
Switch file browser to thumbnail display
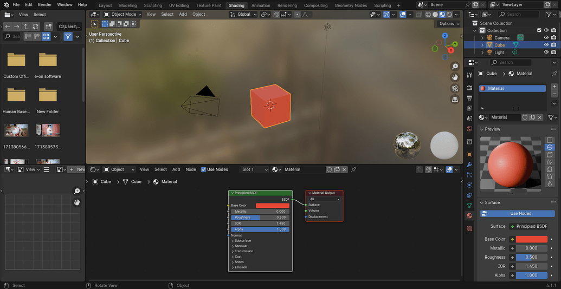click(46, 36)
